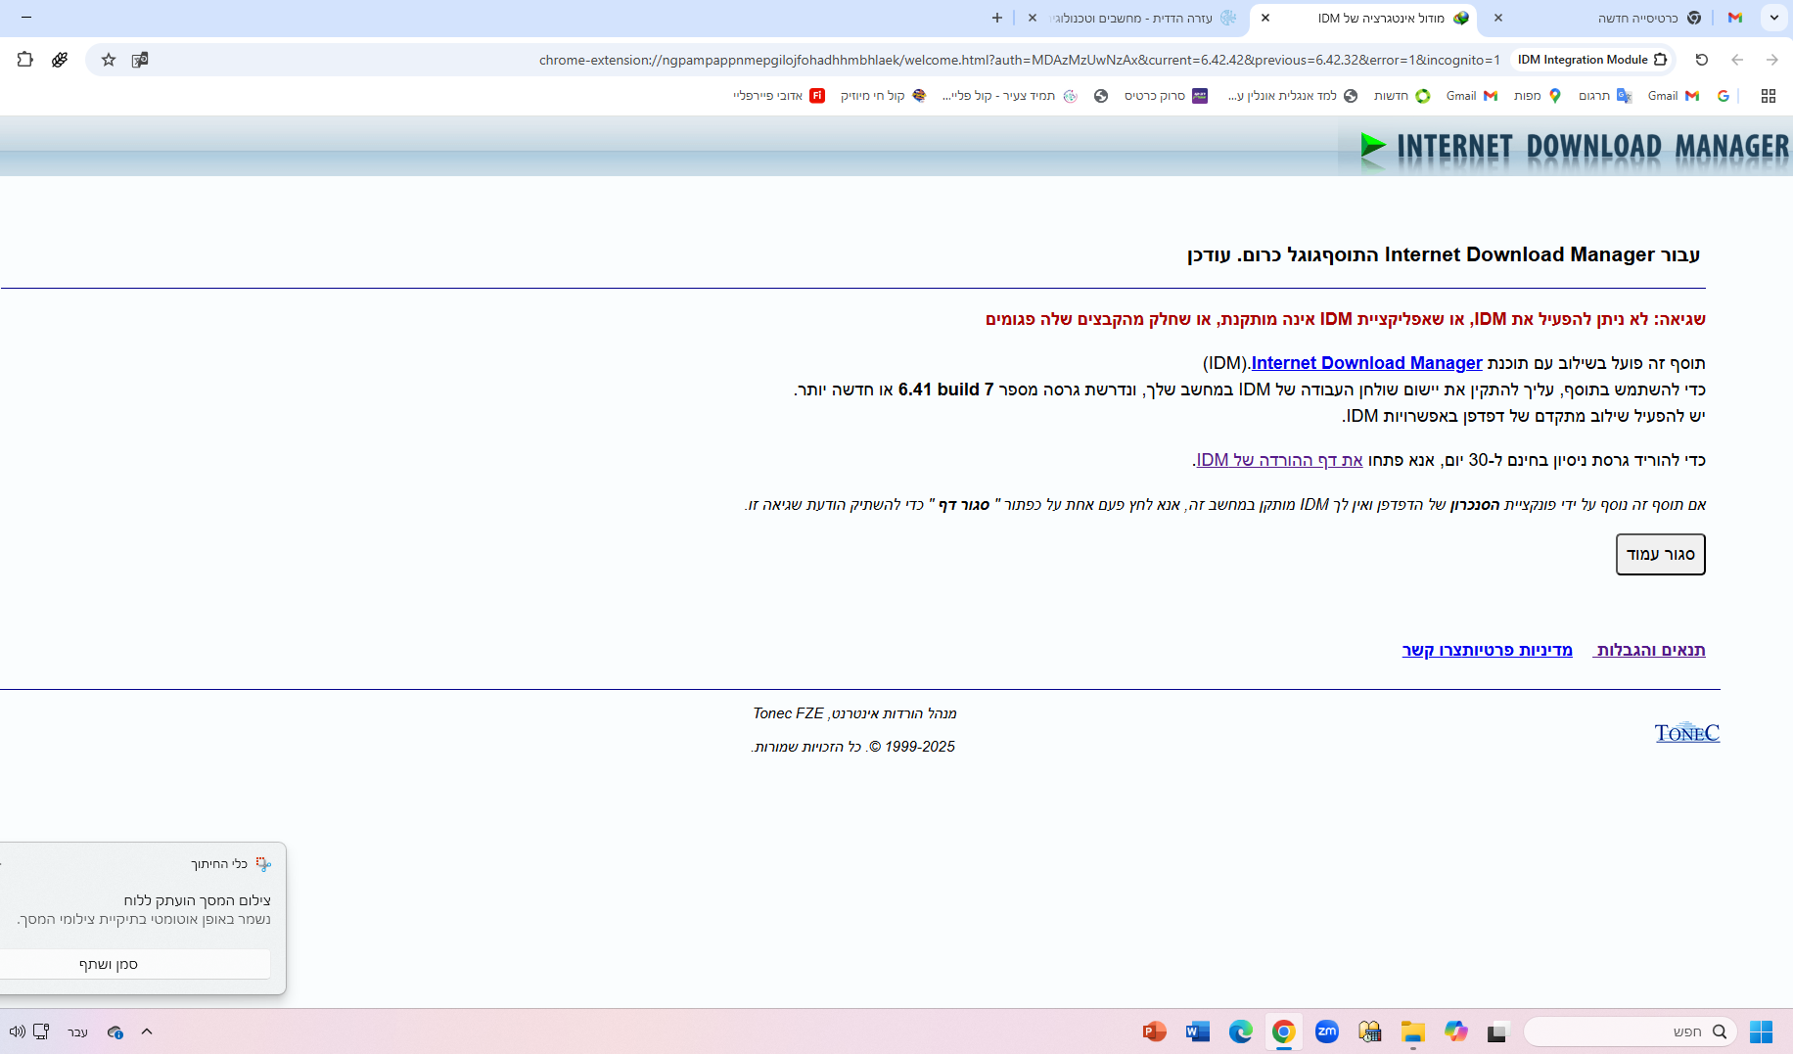
Task: Open the מפות maps bookmark
Action: pyautogui.click(x=1538, y=96)
